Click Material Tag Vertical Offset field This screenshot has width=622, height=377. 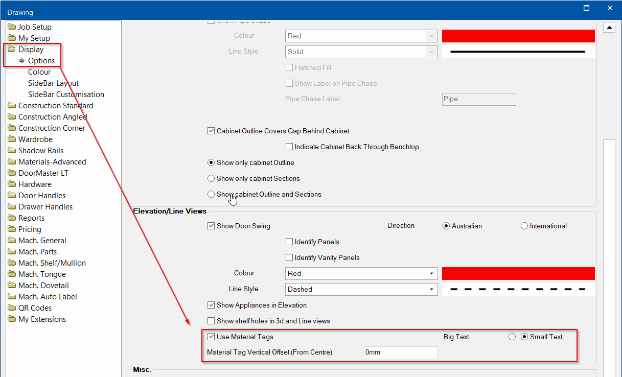pyautogui.click(x=401, y=352)
